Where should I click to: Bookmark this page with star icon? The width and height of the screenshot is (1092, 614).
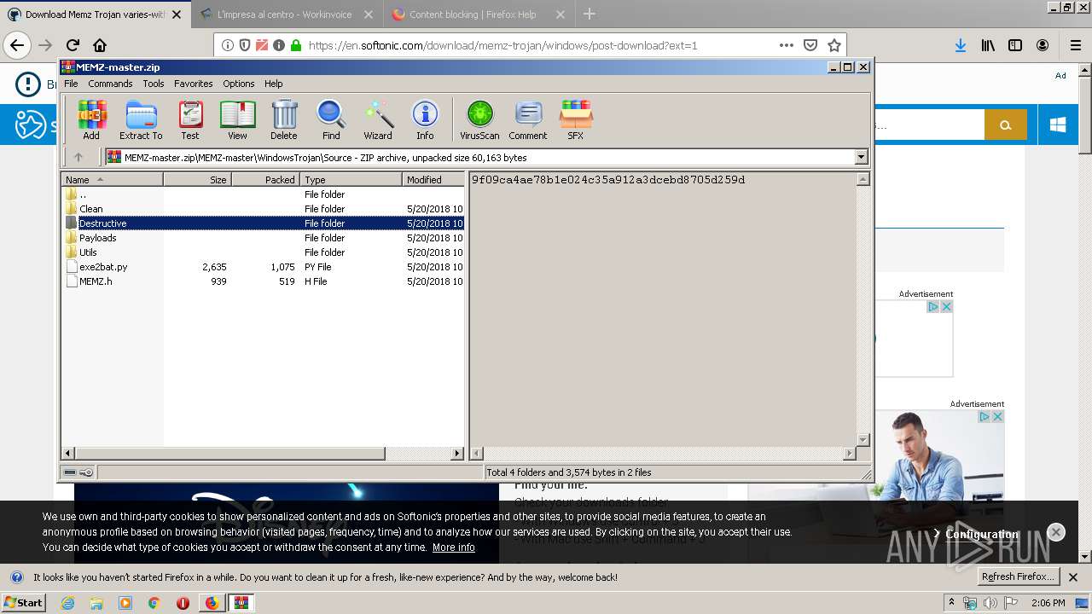(834, 45)
